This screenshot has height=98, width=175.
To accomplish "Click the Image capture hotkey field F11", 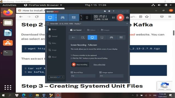I will tap(111, 76).
